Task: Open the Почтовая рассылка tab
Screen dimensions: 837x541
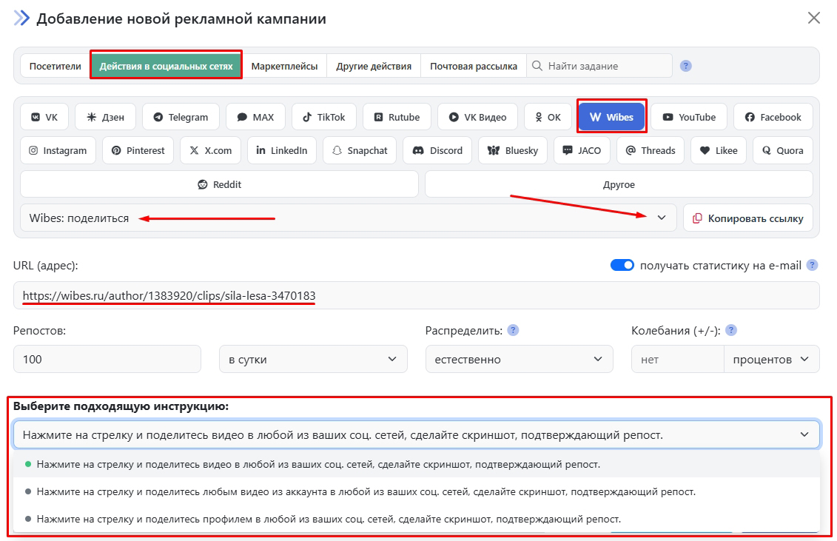Action: (x=474, y=66)
